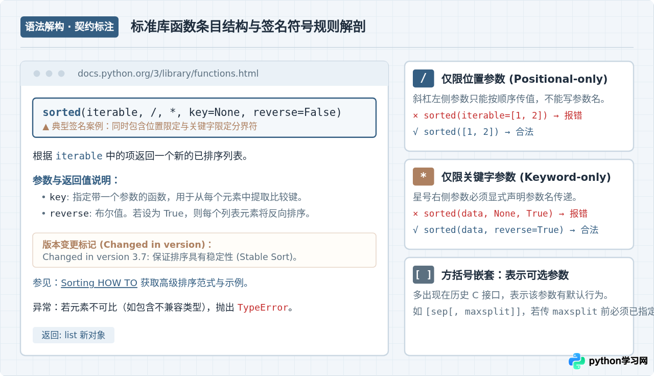The width and height of the screenshot is (654, 376).
Task: Click the 典型签名案例 caption under signature
Action: (150, 126)
